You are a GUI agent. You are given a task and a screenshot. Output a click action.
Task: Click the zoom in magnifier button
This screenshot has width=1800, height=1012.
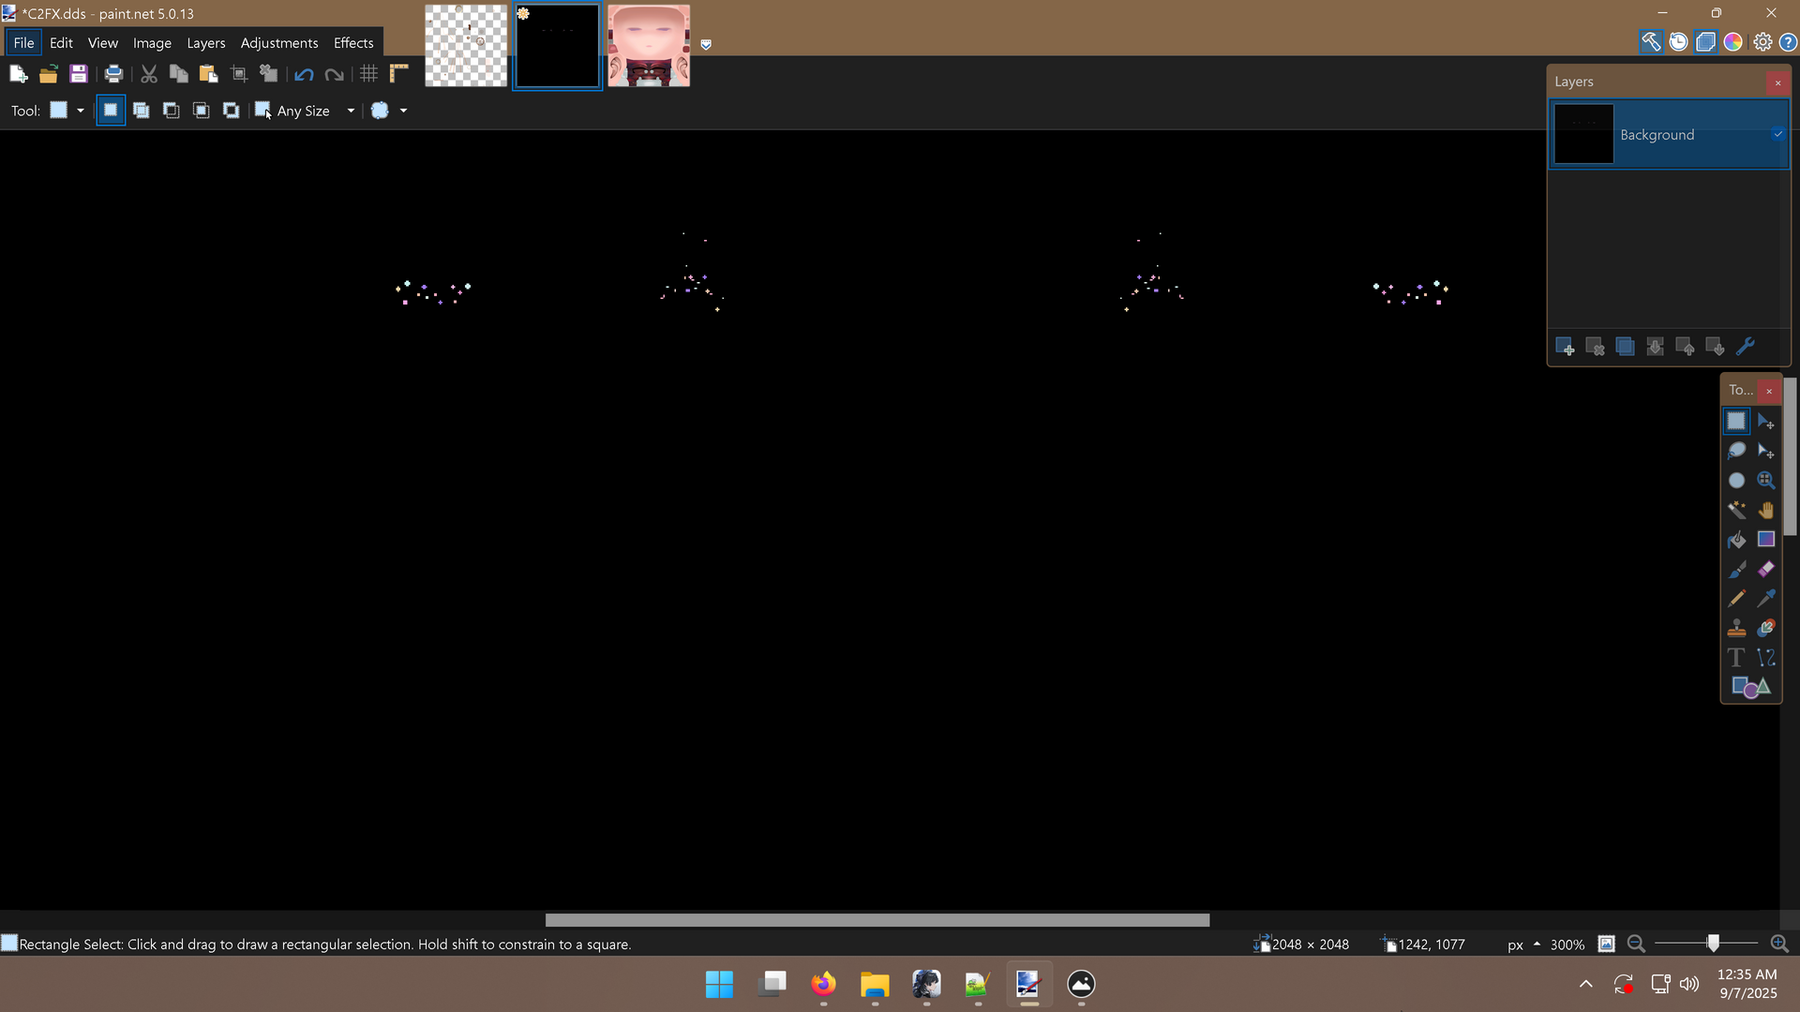1778,945
